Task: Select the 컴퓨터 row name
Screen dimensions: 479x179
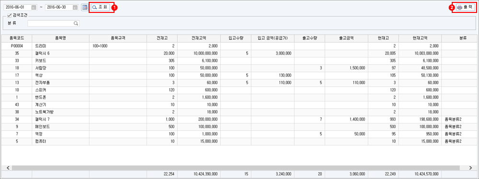Action: (60, 141)
